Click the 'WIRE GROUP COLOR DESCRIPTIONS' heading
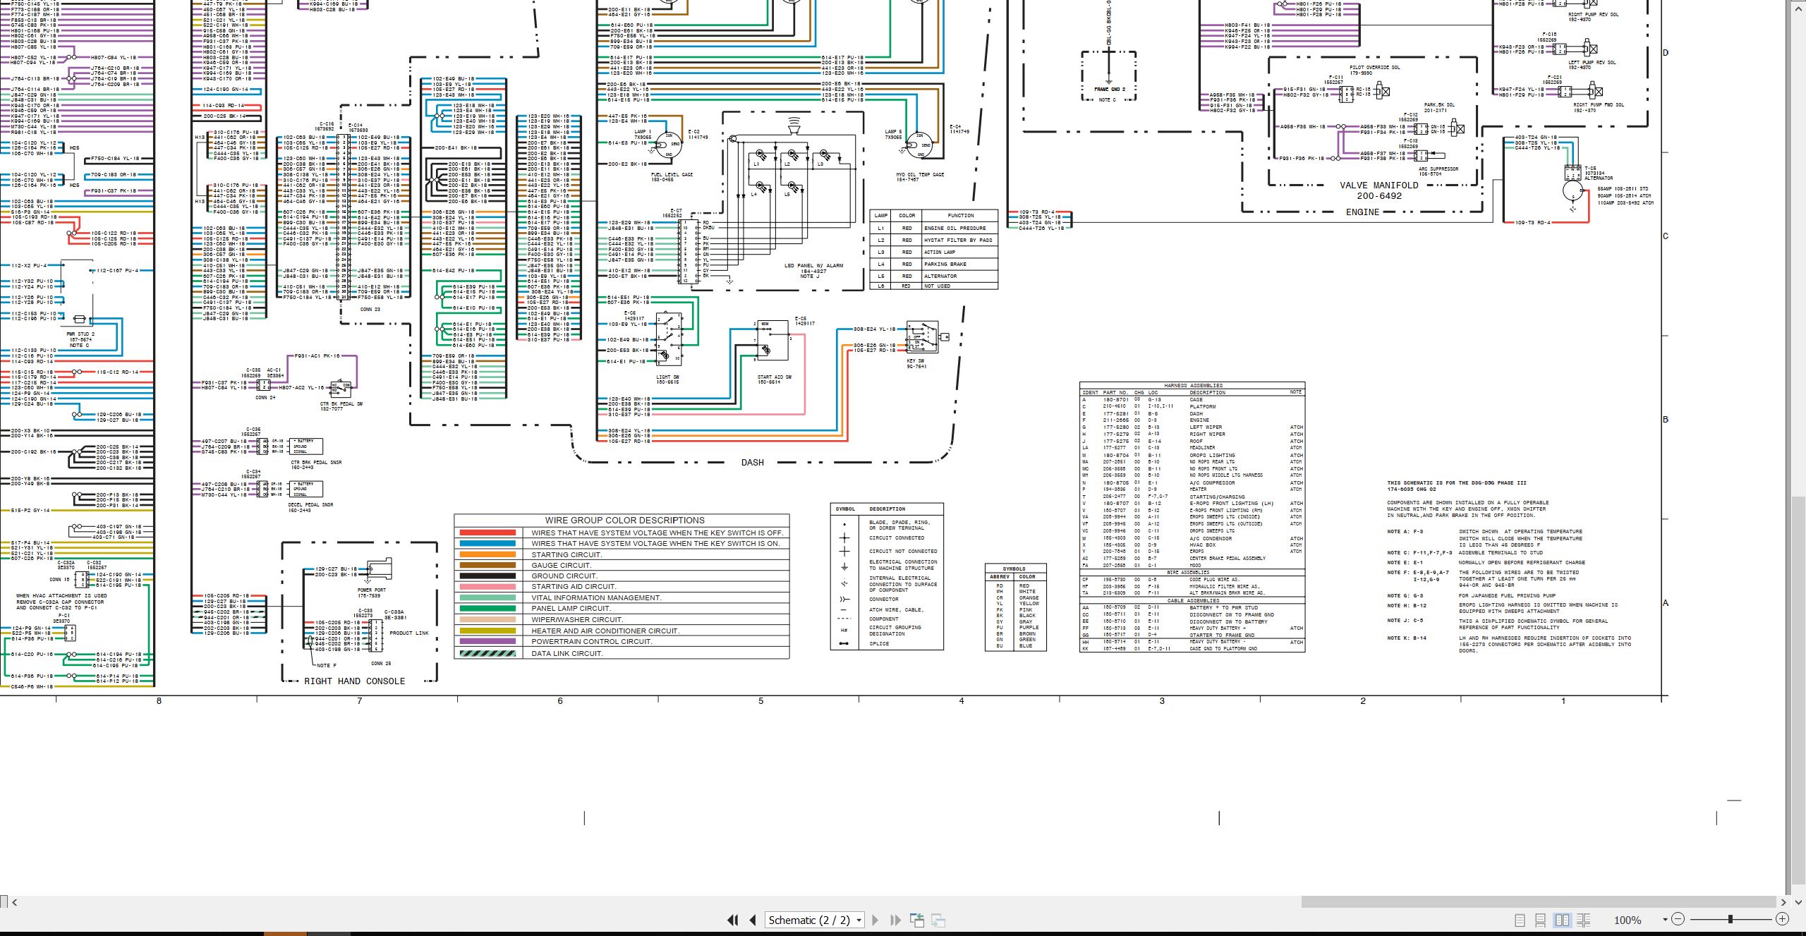1806x936 pixels. tap(624, 521)
